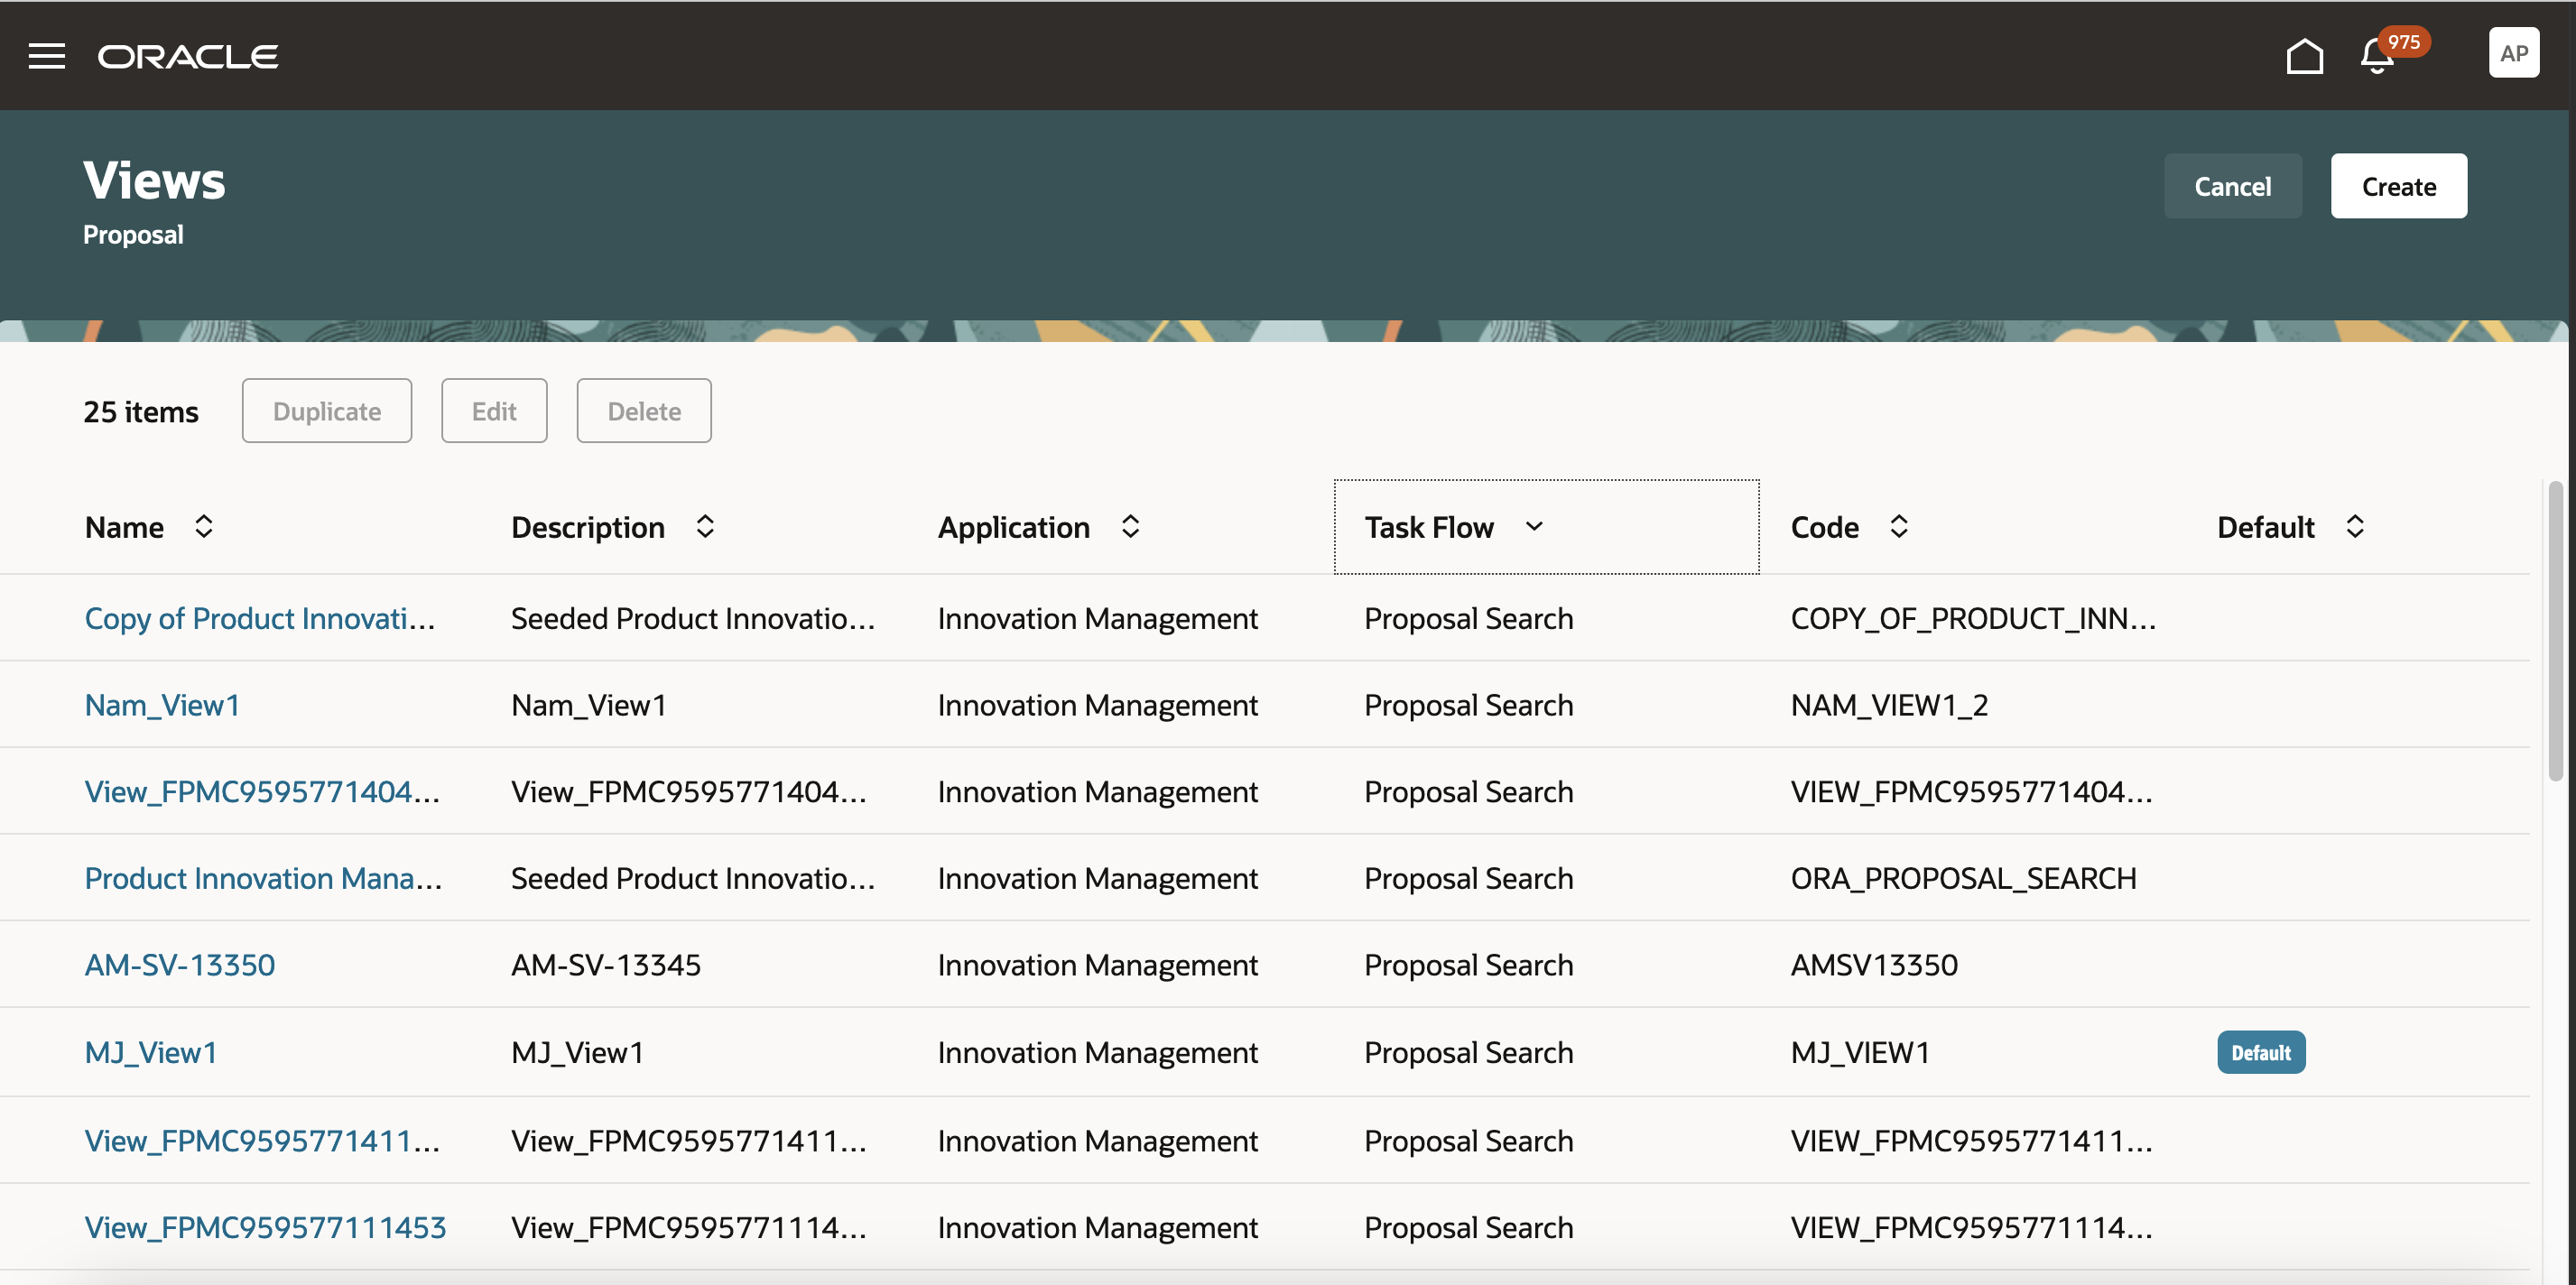Click the Oracle logo
Viewport: 2576px width, 1285px height.
pos(188,57)
